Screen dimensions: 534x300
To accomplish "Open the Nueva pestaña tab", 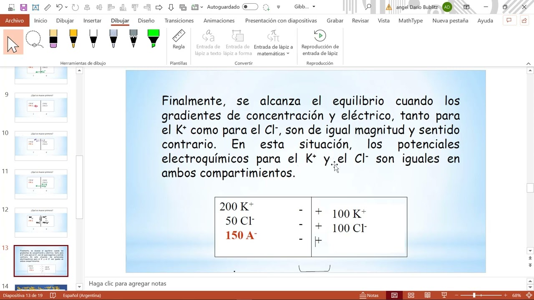I will coord(450,20).
